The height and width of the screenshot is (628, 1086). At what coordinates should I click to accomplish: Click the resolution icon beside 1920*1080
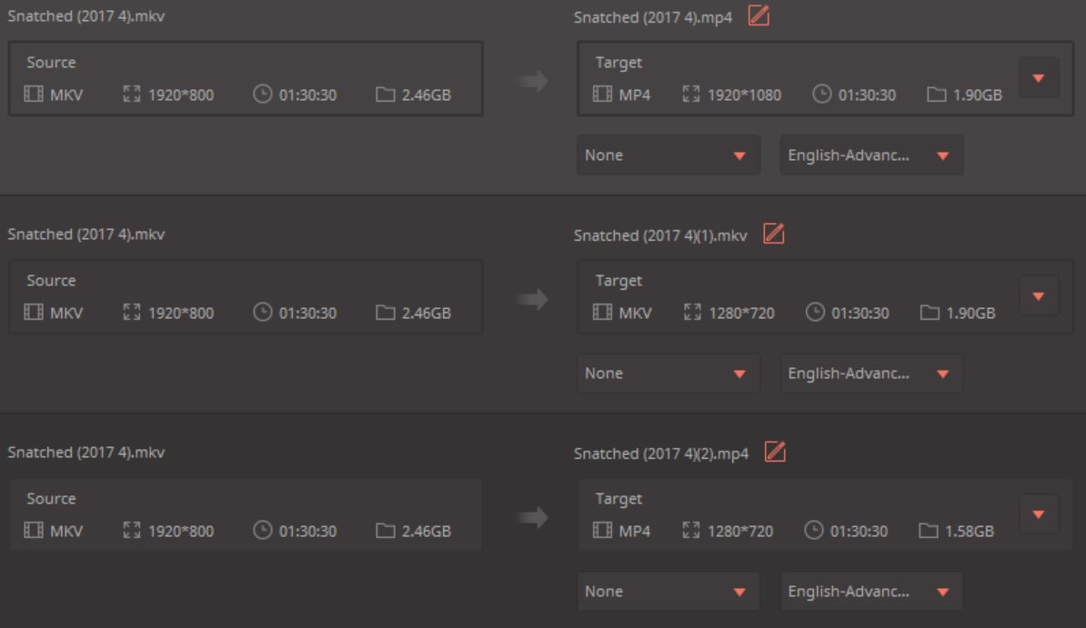pyautogui.click(x=691, y=95)
